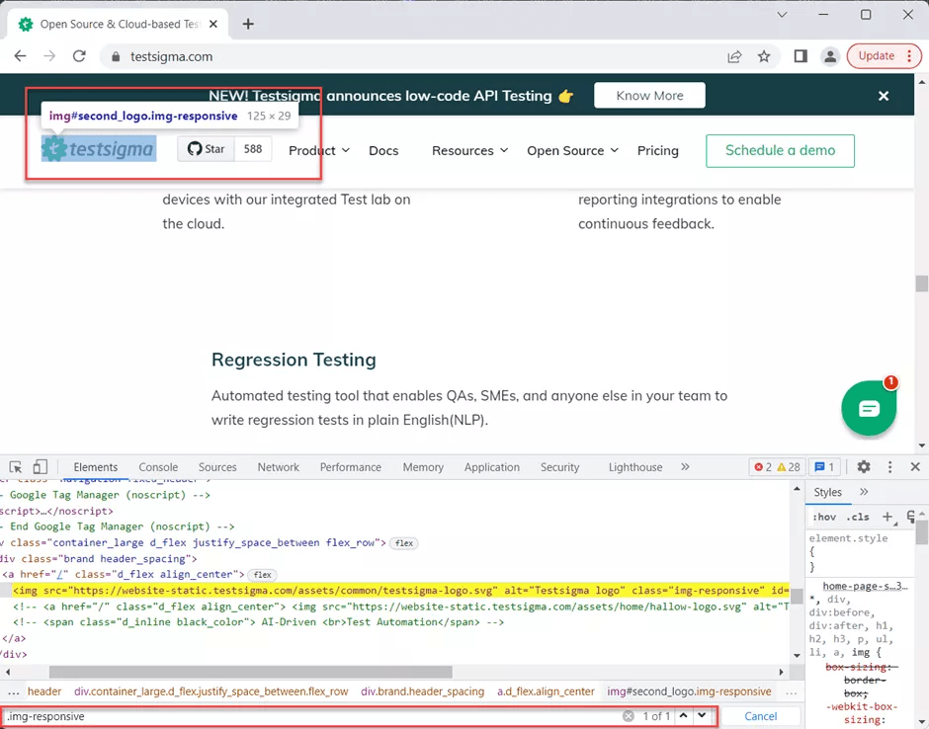Click the share page icon
Viewport: 929px width, 729px height.
coord(734,56)
